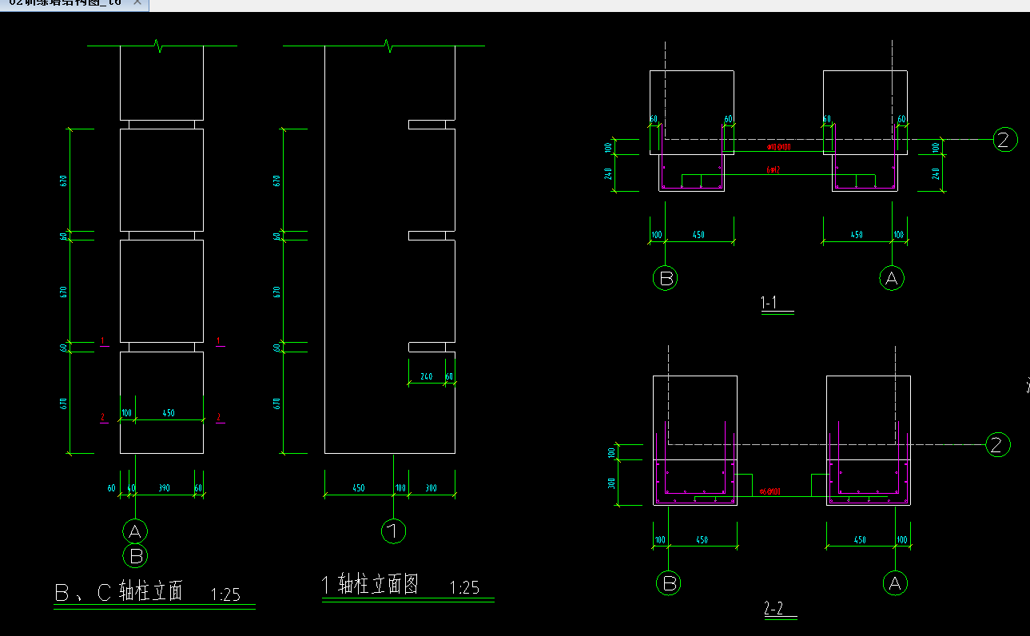Click axis bubble B under B、C elevation
This screenshot has height=636, width=1030.
pos(135,555)
